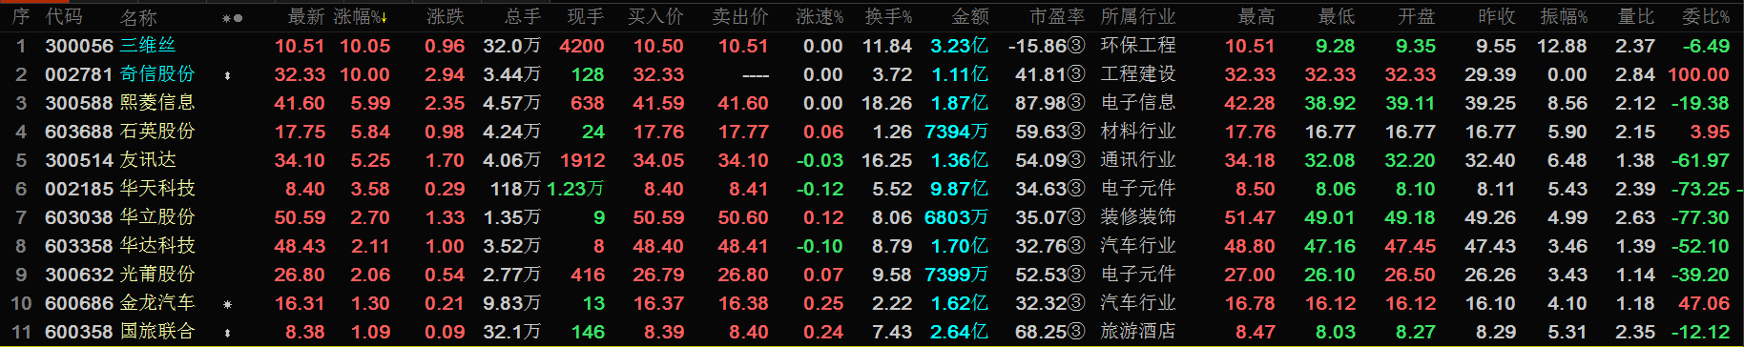Sort by 涨速% column header
Image resolution: width=1744 pixels, height=347 pixels.
(x=820, y=17)
